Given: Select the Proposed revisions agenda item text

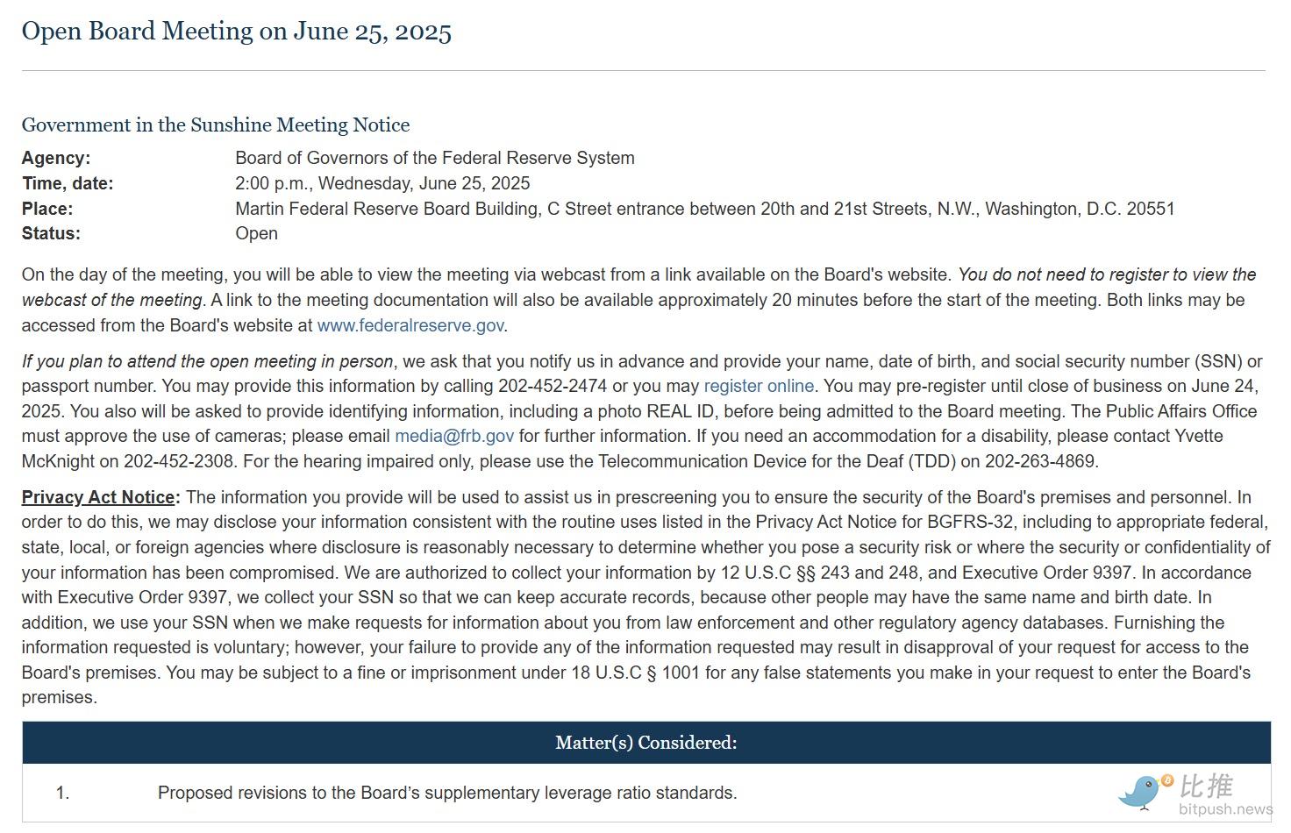Looking at the screenshot, I should [447, 793].
